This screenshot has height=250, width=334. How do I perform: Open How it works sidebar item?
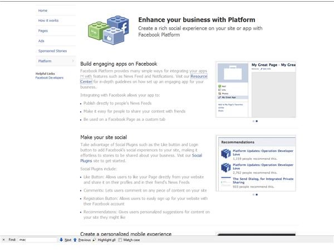point(48,21)
